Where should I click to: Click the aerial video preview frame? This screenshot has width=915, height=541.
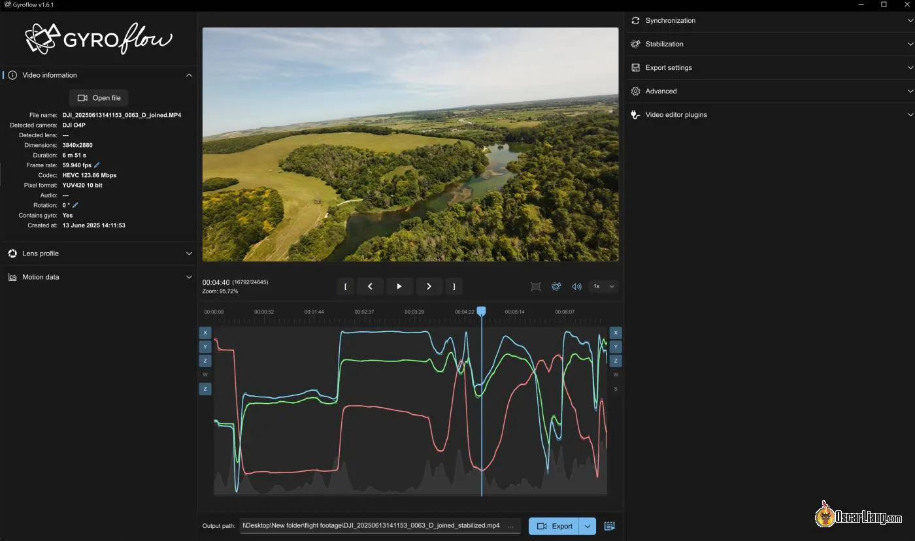coord(410,144)
